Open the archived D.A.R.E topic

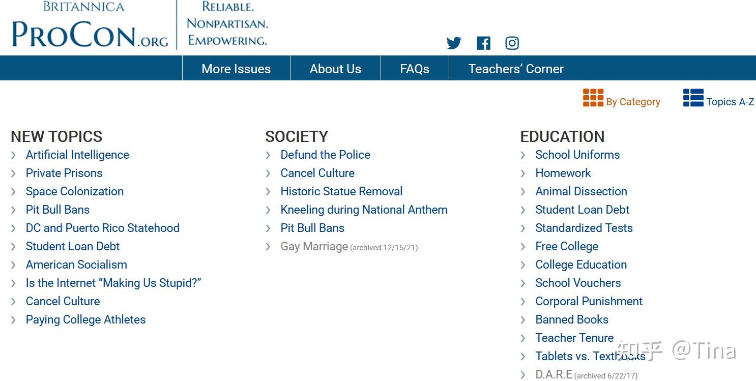tap(554, 374)
